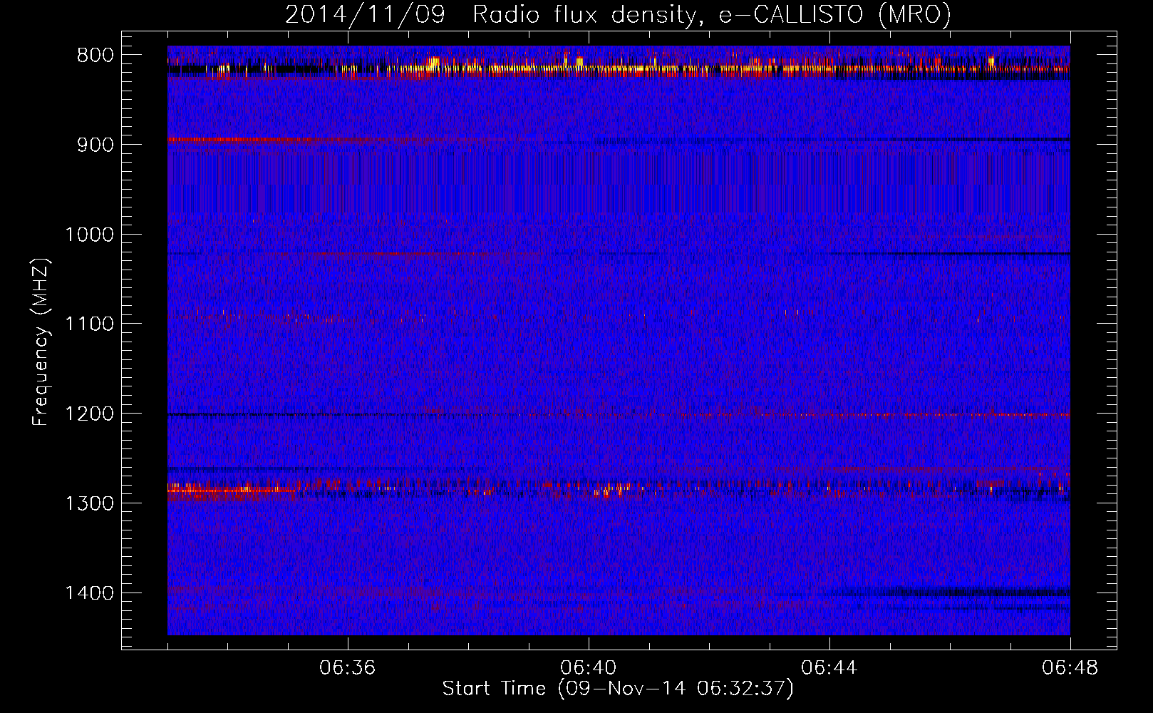This screenshot has height=713, width=1153.
Task: Select the frequency label 1000
Action: (89, 235)
